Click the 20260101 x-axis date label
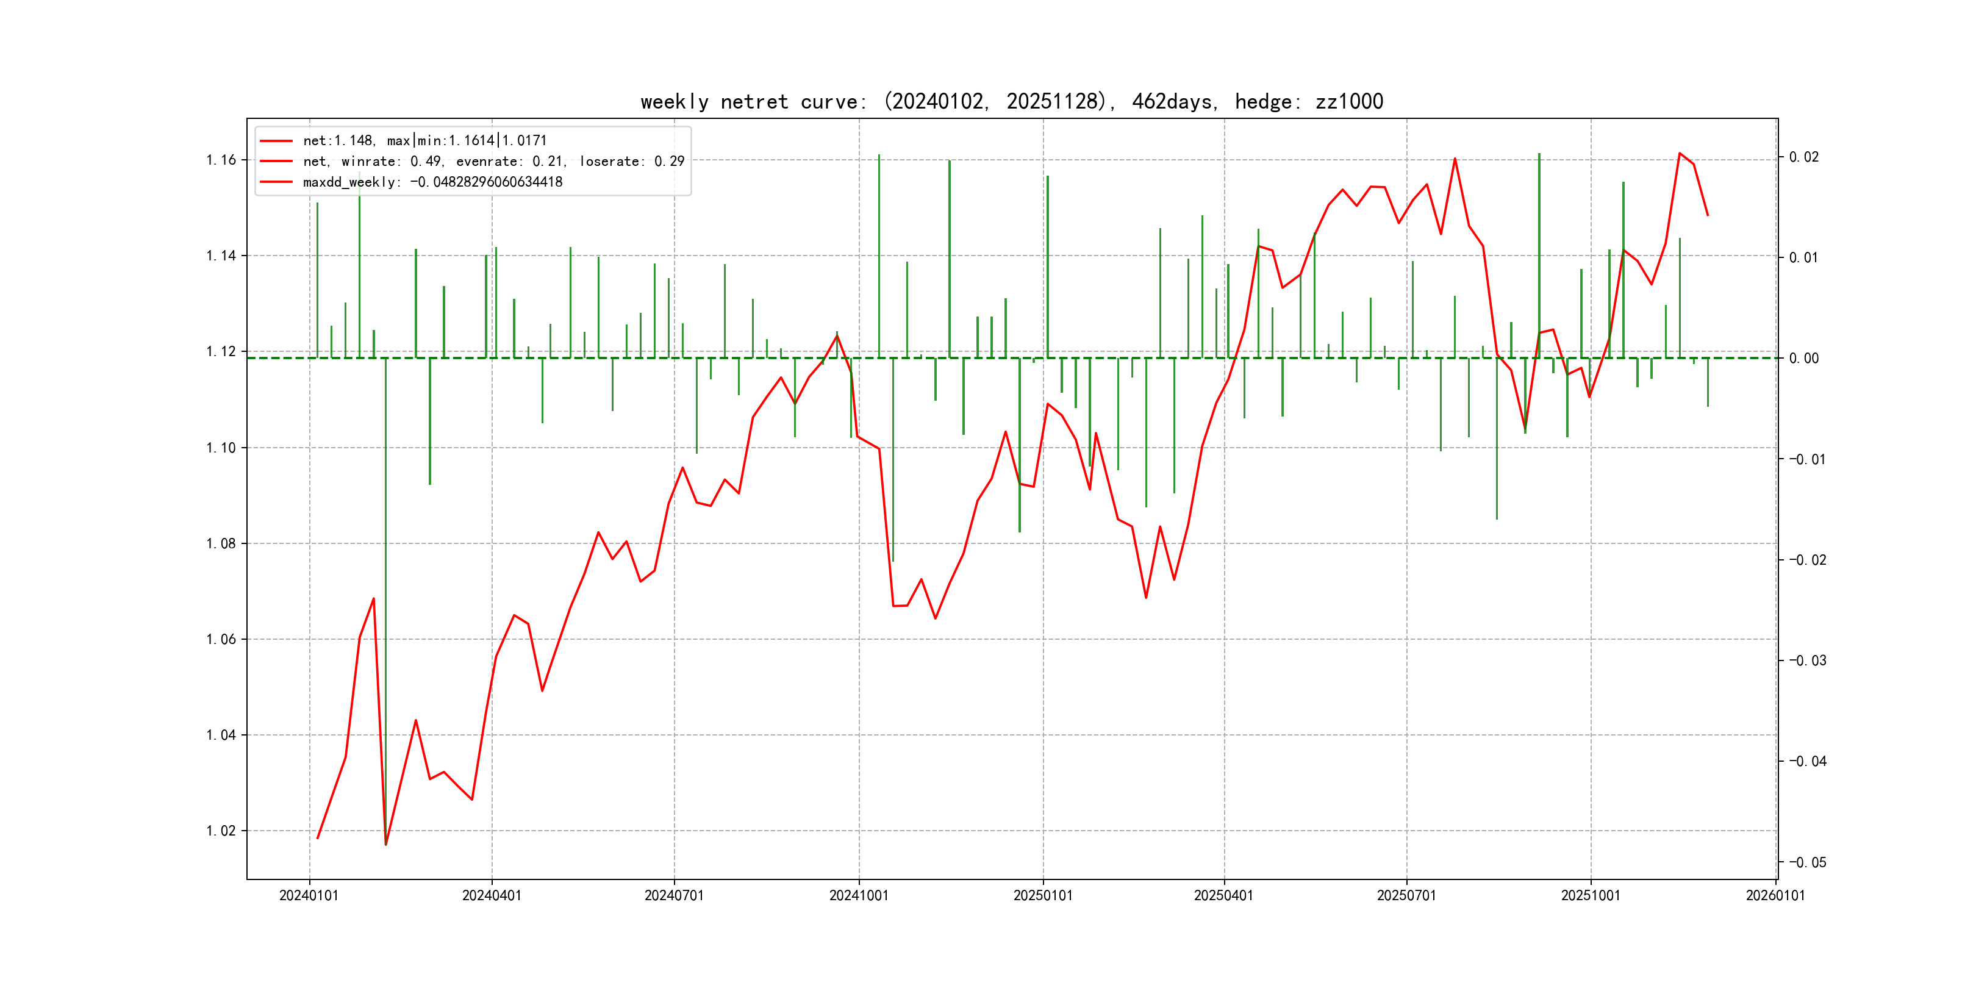 pyautogui.click(x=1775, y=895)
